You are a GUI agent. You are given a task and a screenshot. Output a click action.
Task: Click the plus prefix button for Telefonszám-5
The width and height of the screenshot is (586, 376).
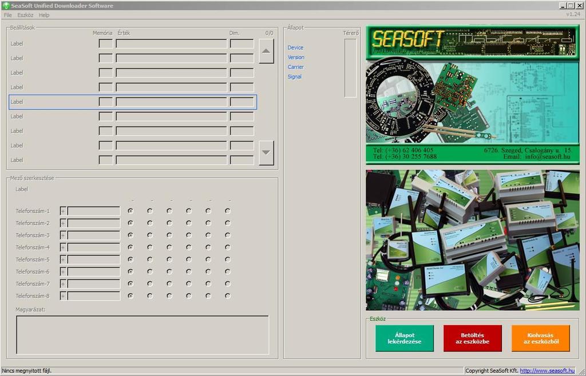pos(63,259)
